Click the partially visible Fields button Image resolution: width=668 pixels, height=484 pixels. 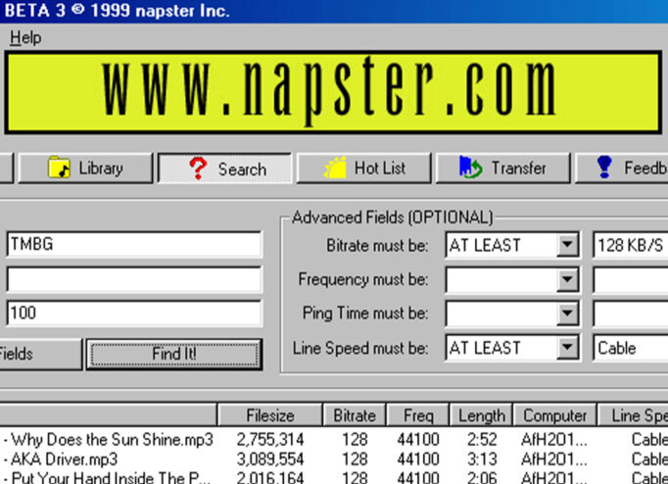click(x=40, y=354)
